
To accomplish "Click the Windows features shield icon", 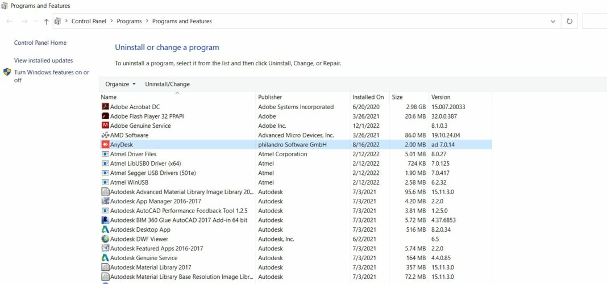I will 7,72.
